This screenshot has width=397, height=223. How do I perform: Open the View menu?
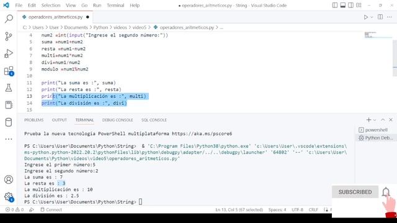pos(71,6)
